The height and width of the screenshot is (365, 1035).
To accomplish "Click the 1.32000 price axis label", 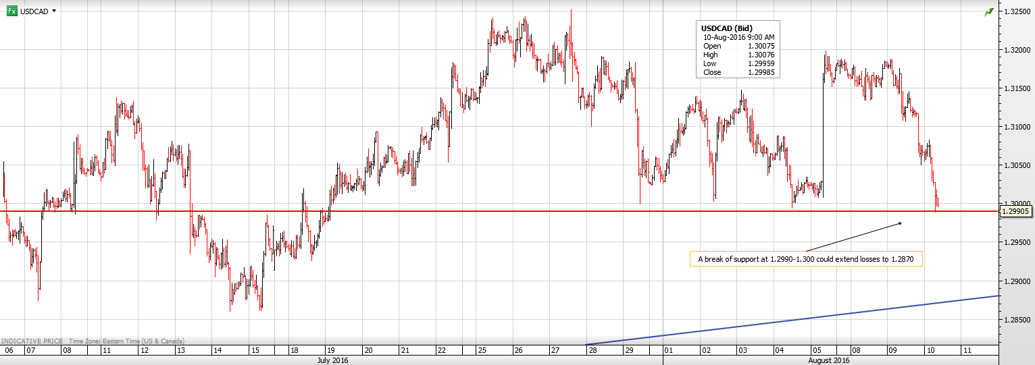I will (1016, 50).
